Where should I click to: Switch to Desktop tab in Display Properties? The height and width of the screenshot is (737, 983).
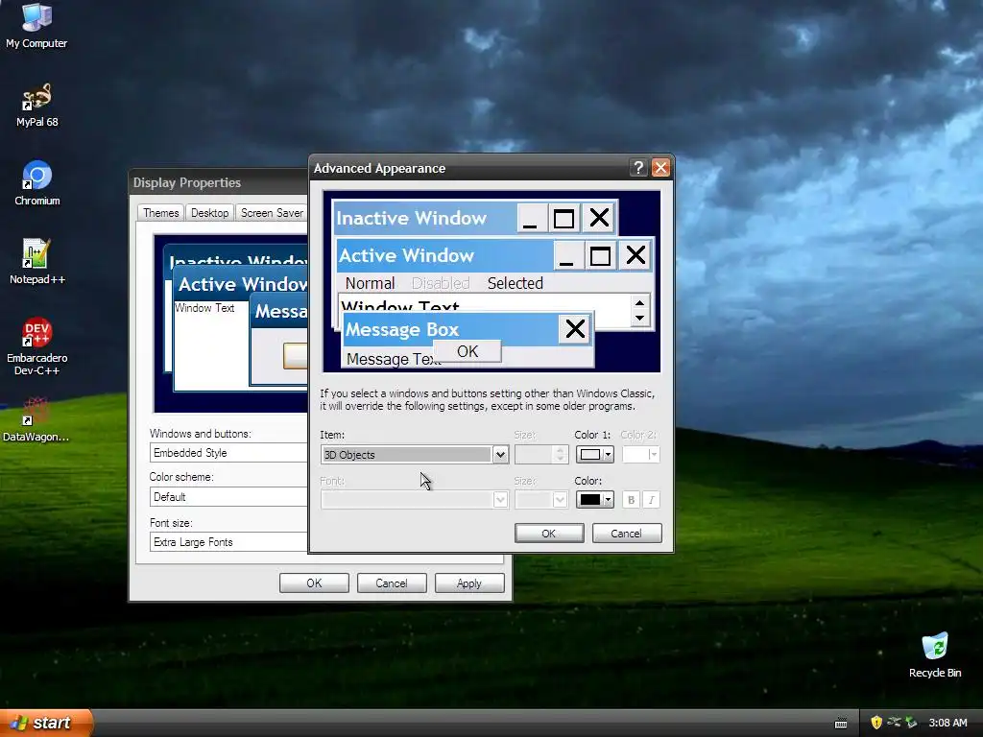coord(209,212)
